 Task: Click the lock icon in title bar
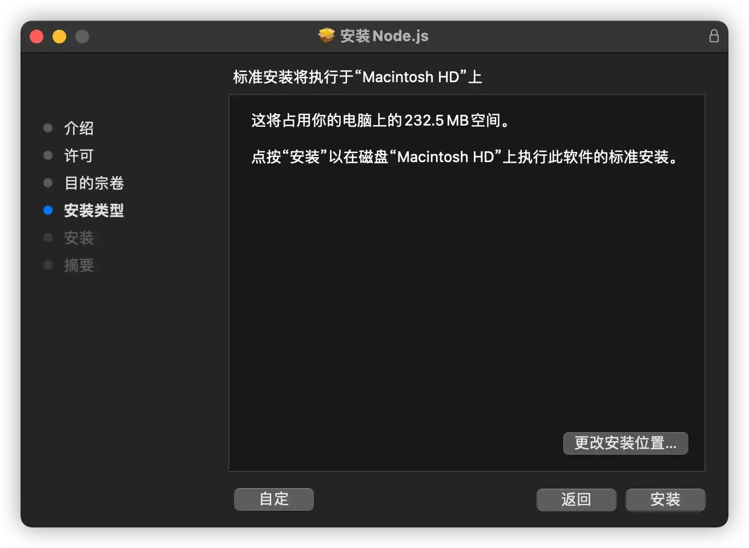click(714, 36)
